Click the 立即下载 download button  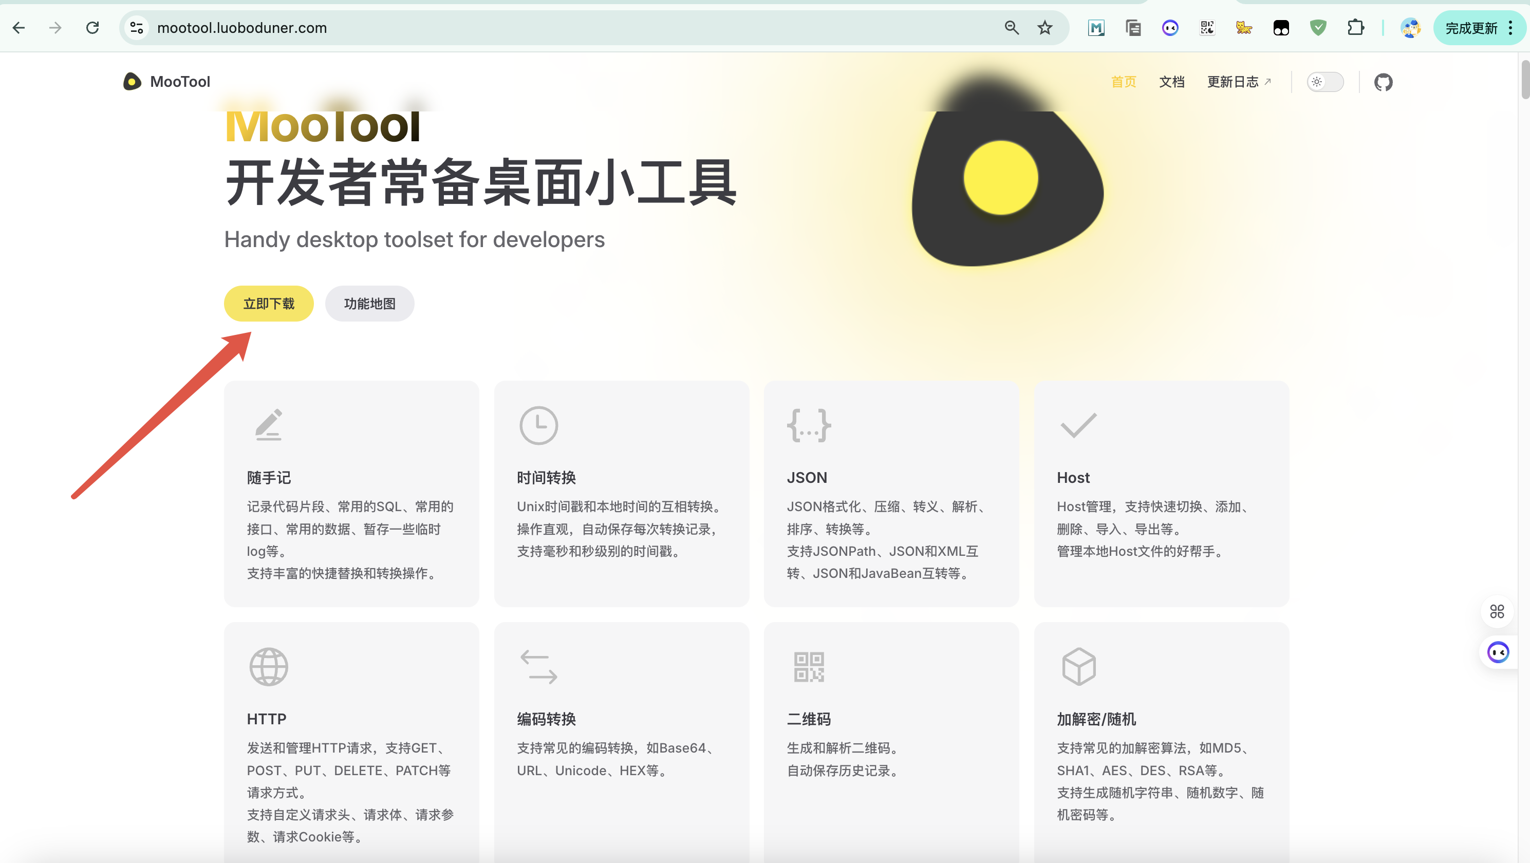pyautogui.click(x=269, y=304)
